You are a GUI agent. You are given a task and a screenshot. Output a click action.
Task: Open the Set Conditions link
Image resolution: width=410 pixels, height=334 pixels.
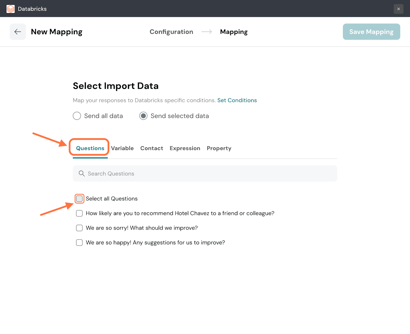[x=237, y=100]
